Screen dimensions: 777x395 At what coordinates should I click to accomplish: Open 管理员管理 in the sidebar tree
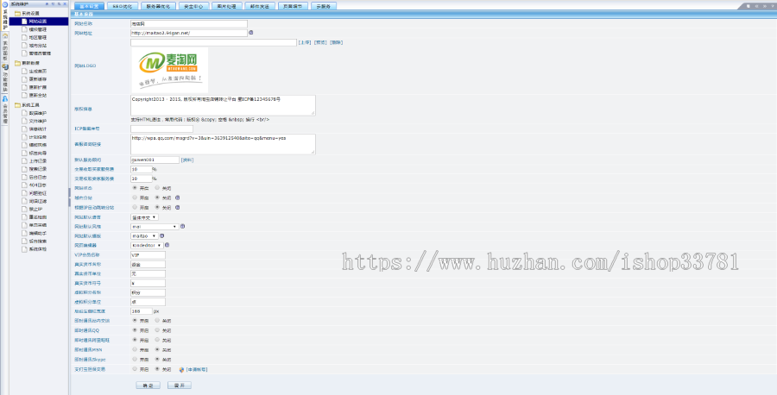tap(40, 53)
